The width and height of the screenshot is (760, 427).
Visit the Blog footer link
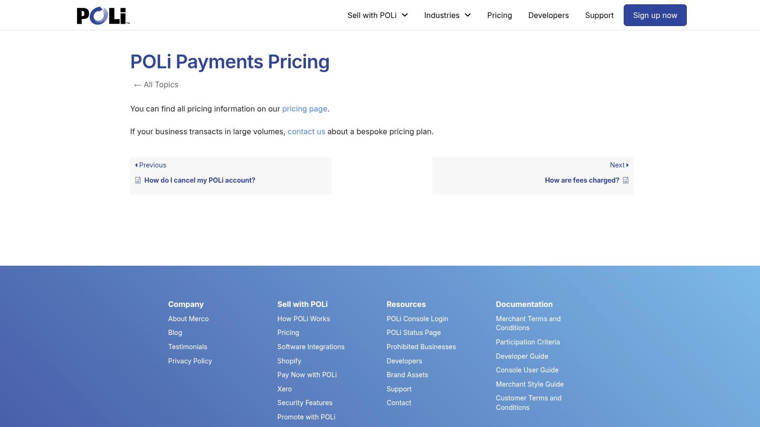click(x=175, y=333)
